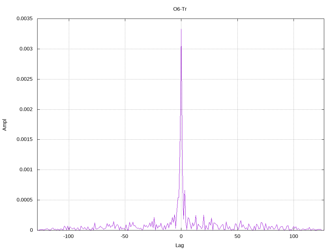The width and height of the screenshot is (334, 250).
Task: Click the peak of the central spike
Action: (x=181, y=29)
